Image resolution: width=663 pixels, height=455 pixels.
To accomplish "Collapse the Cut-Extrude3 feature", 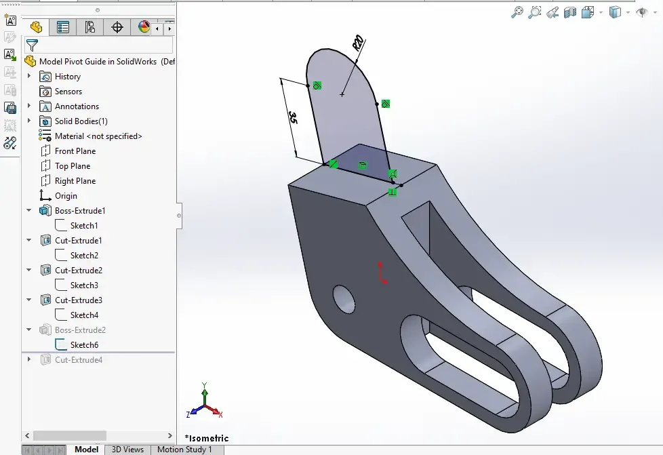I will coord(28,300).
